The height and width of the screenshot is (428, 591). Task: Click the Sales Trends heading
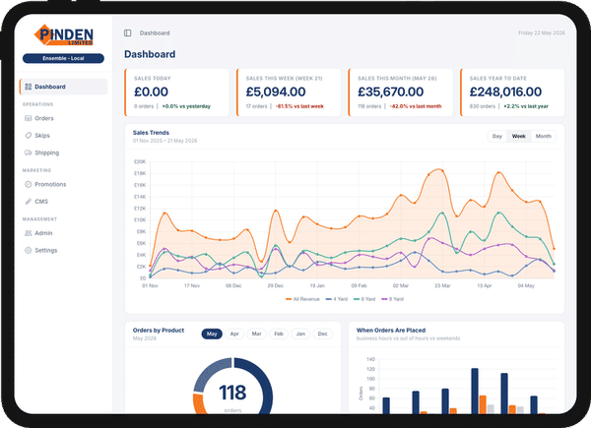pos(151,133)
